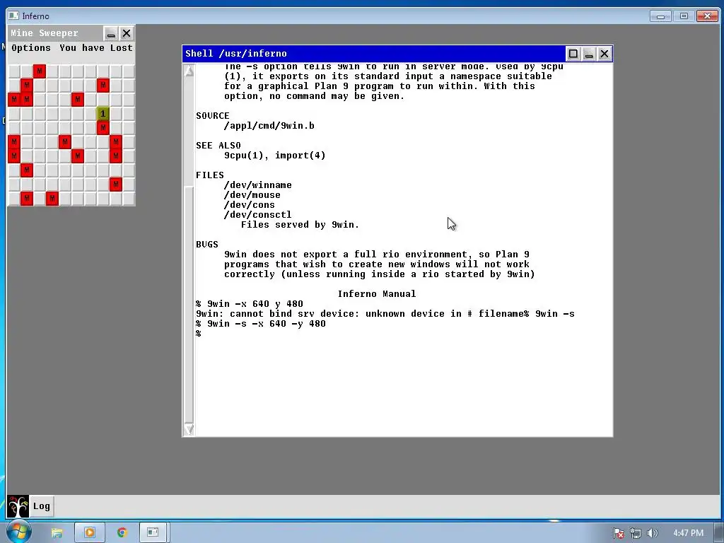Click the Shell vertical scrollbar thumb
The height and width of the screenshot is (543, 724).
(189, 305)
